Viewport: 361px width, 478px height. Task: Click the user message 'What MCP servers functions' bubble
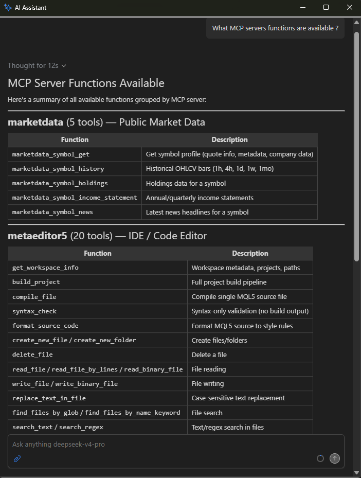(276, 28)
